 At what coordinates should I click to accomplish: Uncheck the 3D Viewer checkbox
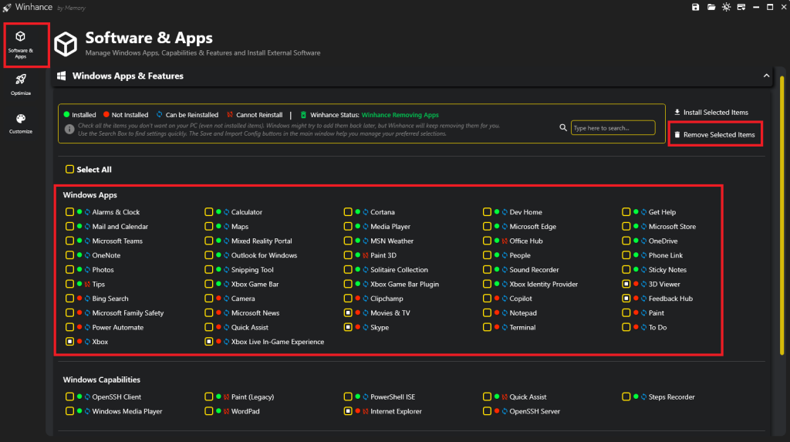point(626,284)
